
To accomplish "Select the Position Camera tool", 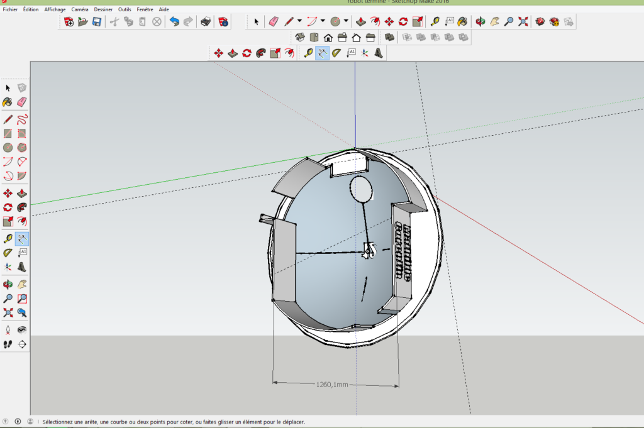I will tap(8, 330).
